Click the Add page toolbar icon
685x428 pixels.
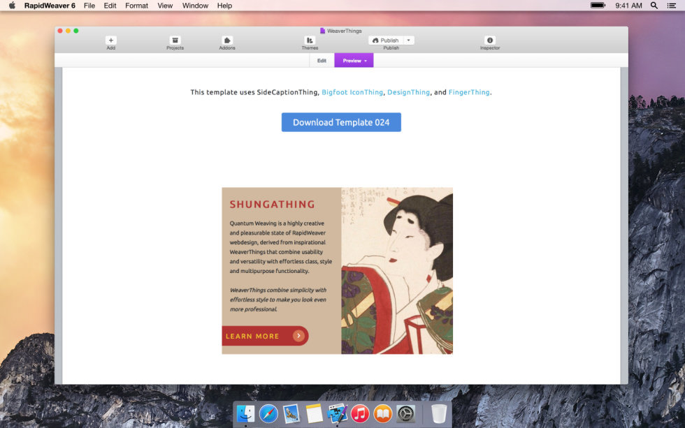pos(110,40)
